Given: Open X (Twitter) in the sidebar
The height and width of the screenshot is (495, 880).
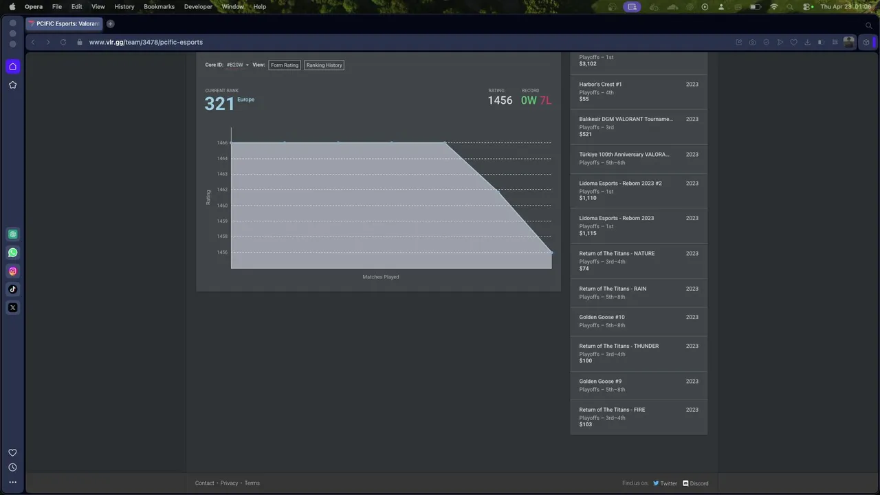Looking at the screenshot, I should tap(12, 308).
